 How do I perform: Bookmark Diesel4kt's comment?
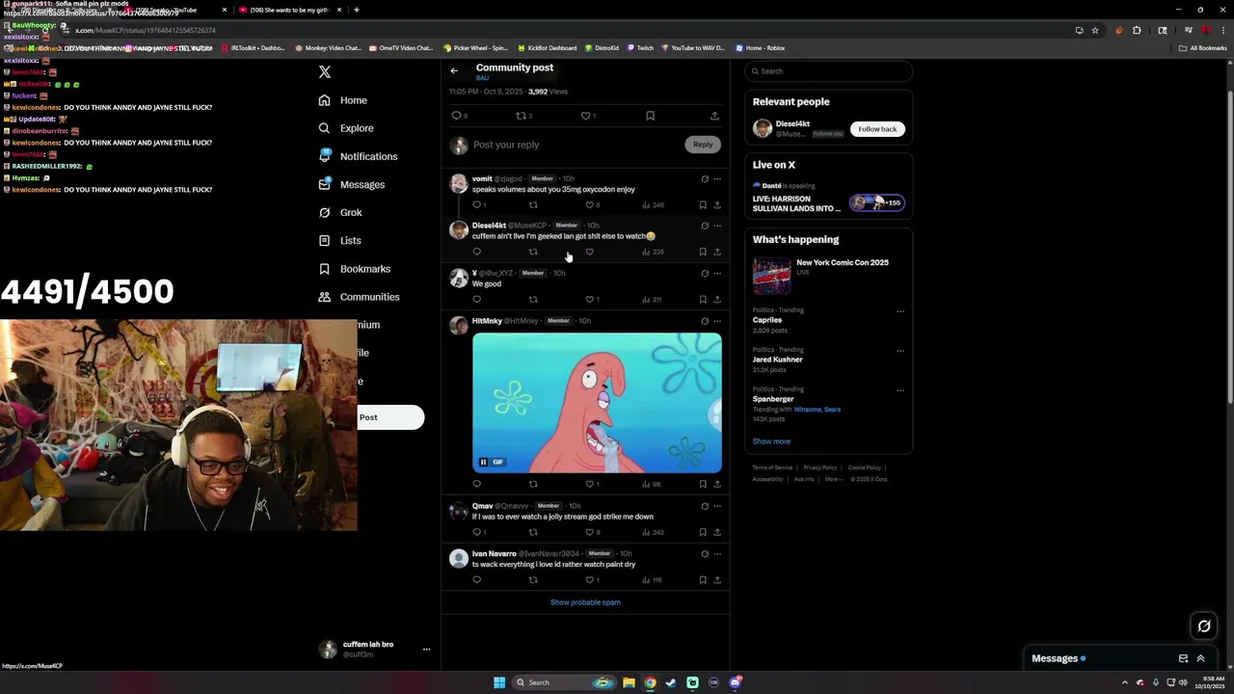(x=703, y=252)
